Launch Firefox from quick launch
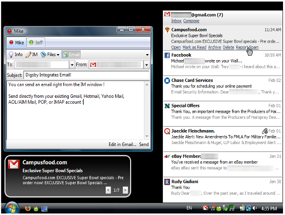 (27, 209)
